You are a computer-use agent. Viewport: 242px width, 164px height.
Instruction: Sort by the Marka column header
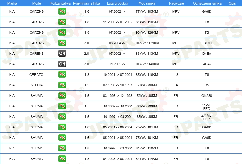12,3
